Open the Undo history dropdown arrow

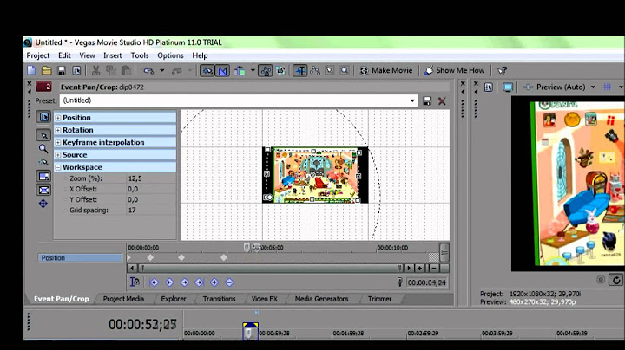[x=162, y=70]
